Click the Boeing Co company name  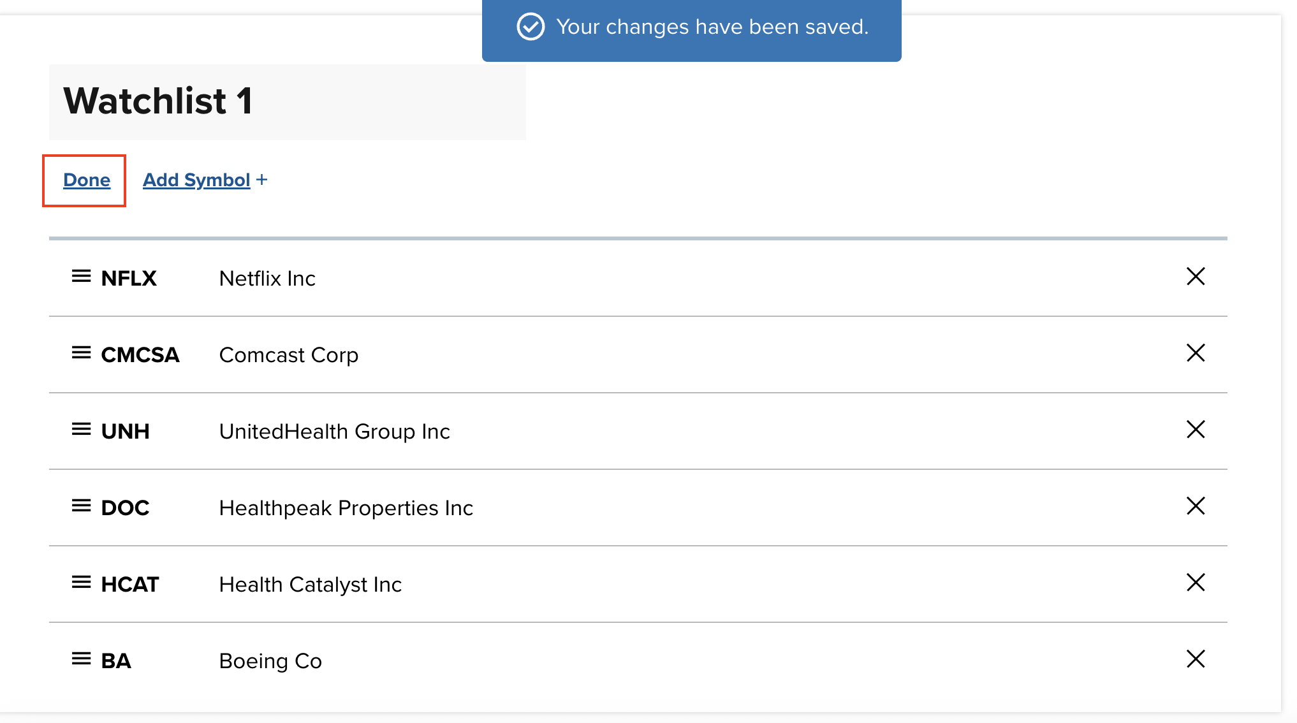coord(270,661)
